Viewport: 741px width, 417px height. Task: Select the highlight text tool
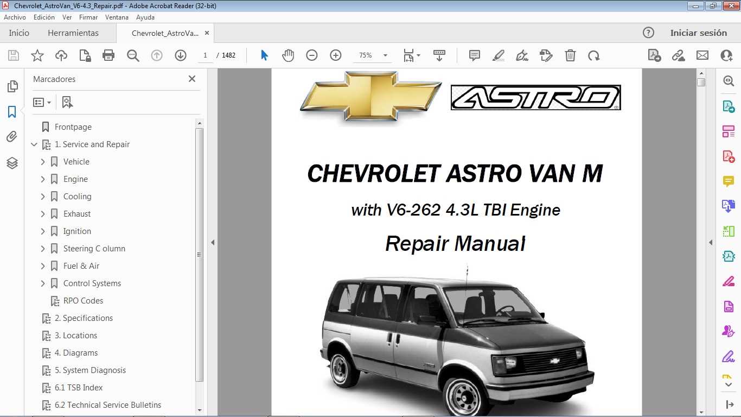point(499,55)
